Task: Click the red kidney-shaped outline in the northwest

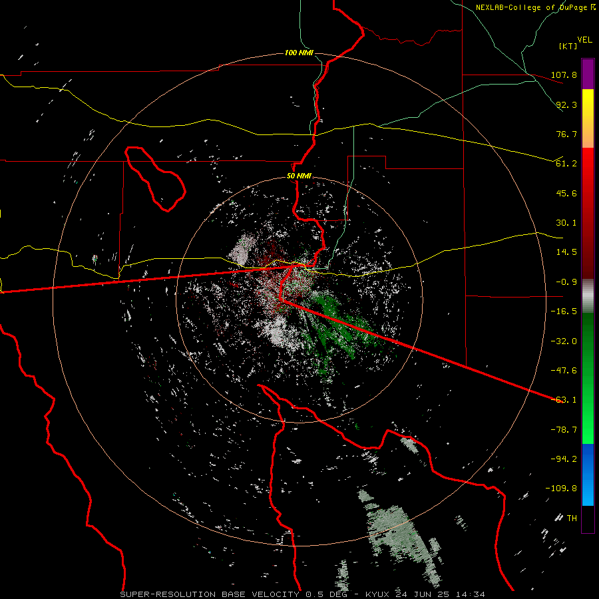Action: click(x=154, y=178)
